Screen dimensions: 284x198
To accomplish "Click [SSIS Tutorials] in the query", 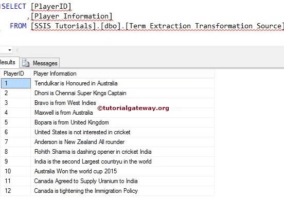I will (63, 26).
